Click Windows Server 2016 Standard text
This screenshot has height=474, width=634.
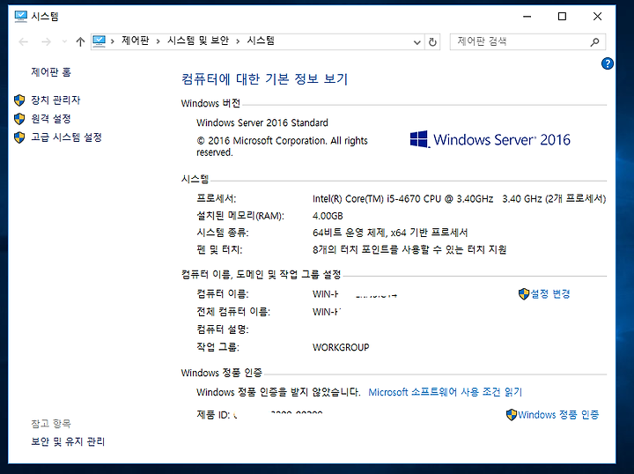(262, 122)
